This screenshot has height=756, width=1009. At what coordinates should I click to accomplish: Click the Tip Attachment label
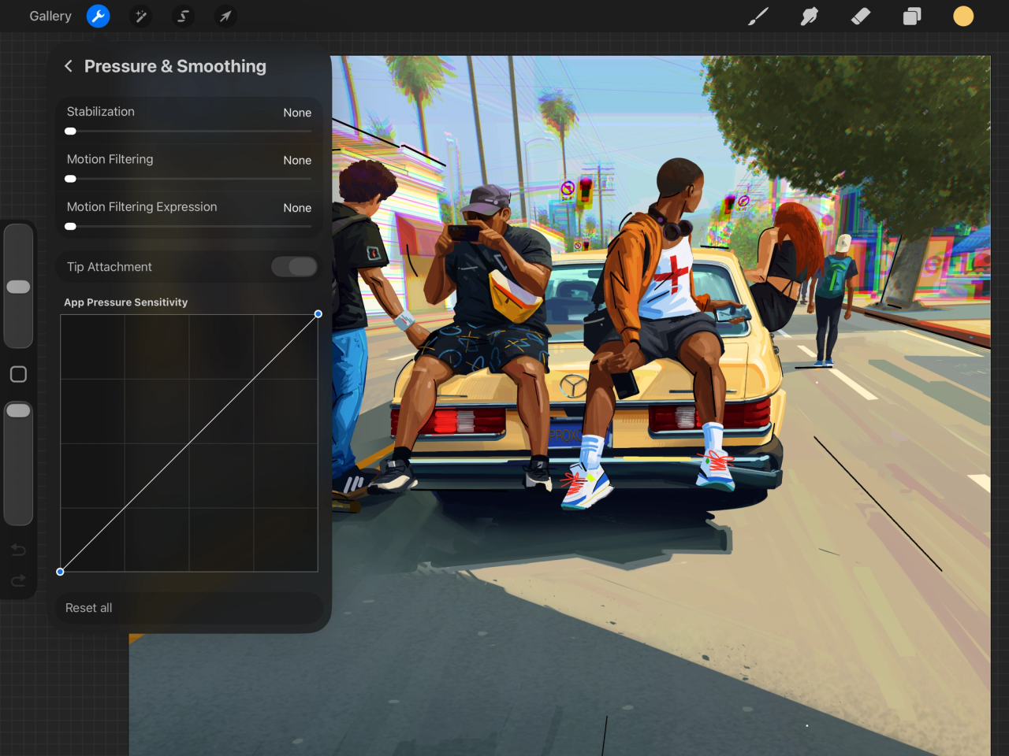[110, 267]
